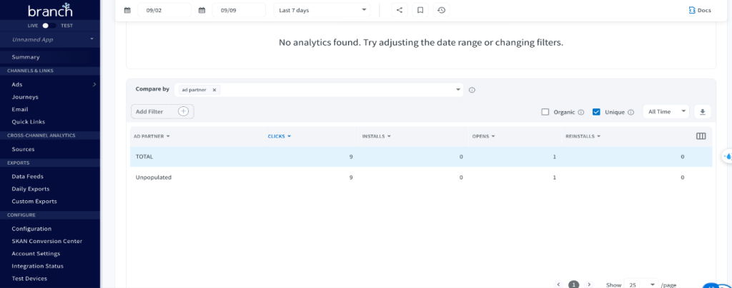The image size is (732, 288).
Task: Sort by Clicks column header
Action: click(279, 136)
